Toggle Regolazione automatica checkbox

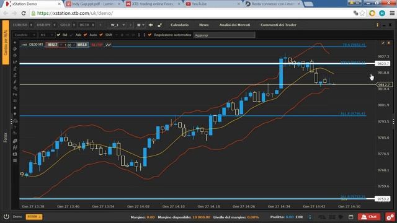tap(149, 35)
